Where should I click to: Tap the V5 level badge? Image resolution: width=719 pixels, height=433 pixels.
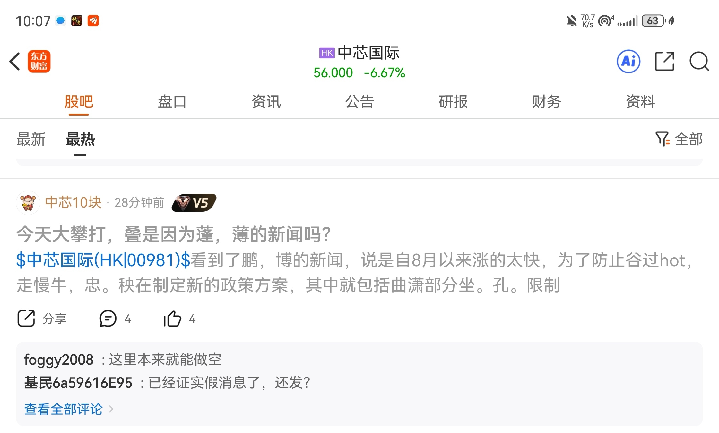click(x=194, y=203)
